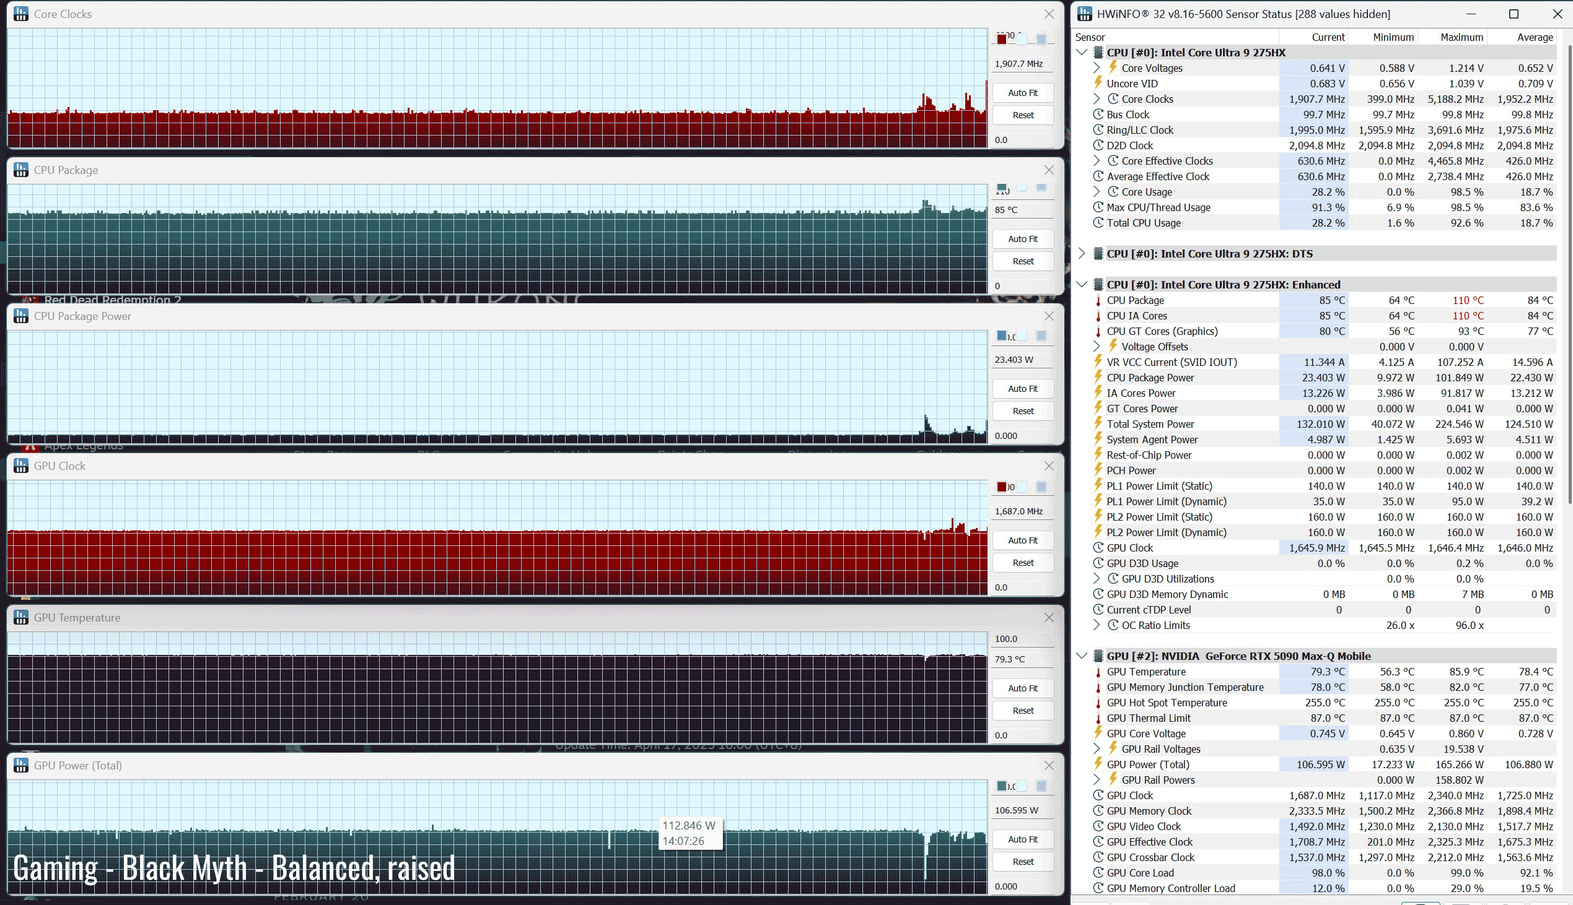Viewport: 1573px width, 905px height.
Task: Click the clock icon beside Total CPU Usage
Action: coord(1098,223)
